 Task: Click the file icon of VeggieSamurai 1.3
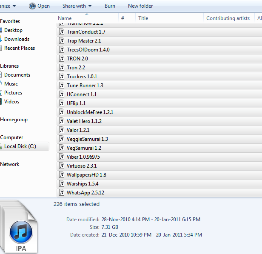[62, 139]
